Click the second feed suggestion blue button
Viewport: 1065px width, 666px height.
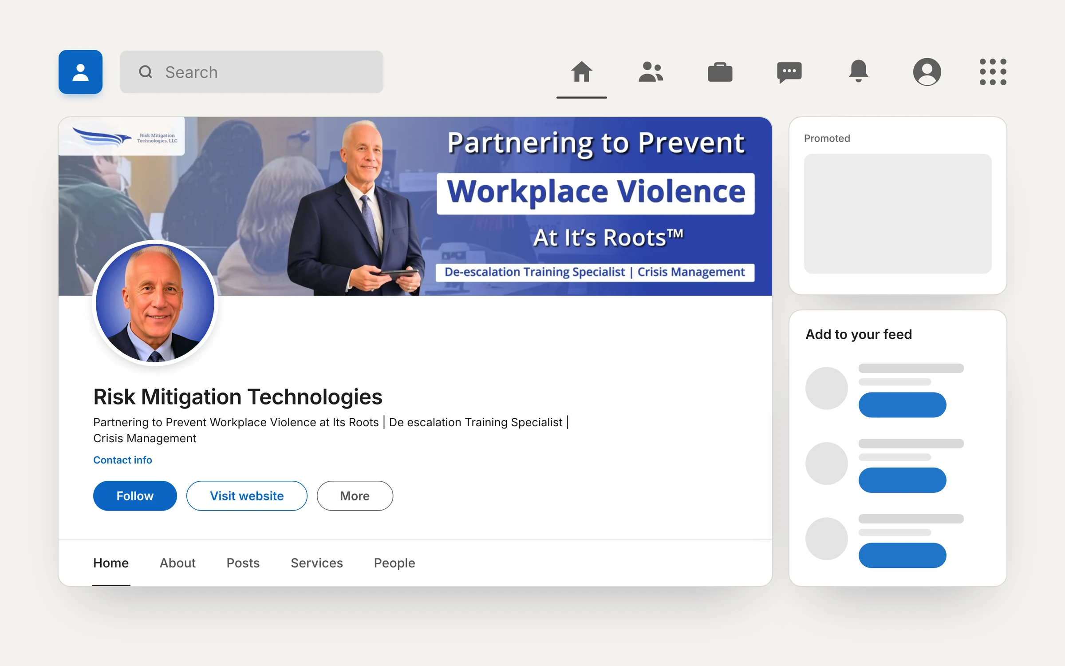902,480
